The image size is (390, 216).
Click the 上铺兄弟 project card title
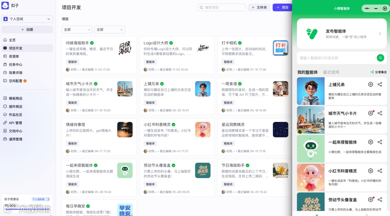[151, 84]
